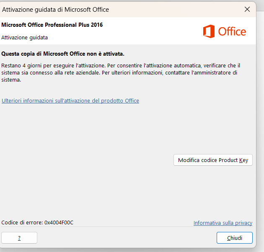
Task: Click the title bar text "Attivazione guidata di Microsoft Office"
Action: pos(55,10)
